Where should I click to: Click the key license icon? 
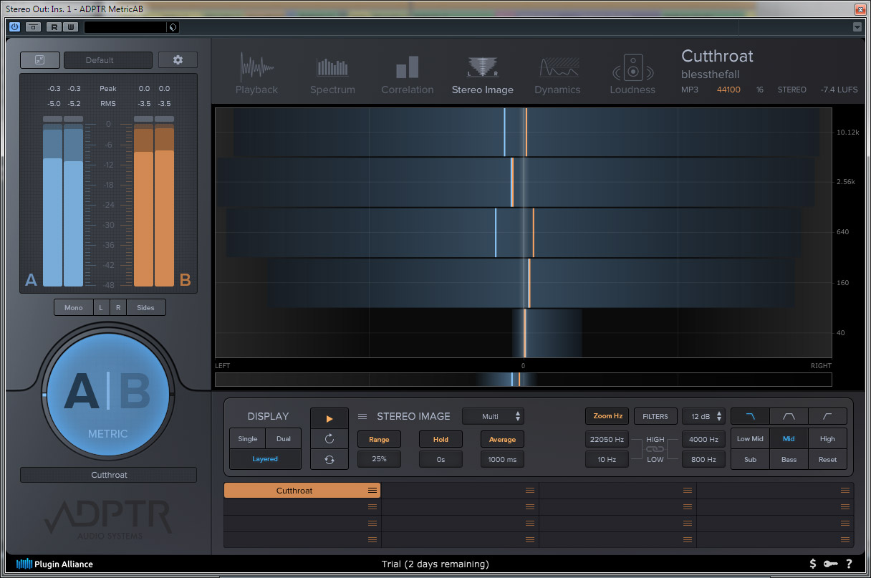830,564
